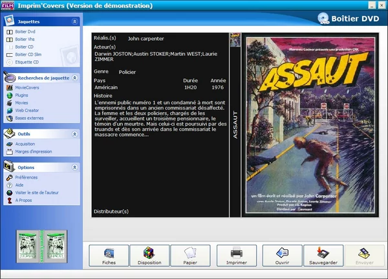Viewport: 388px width, 279px height.
Task: Open Visiter le site de l'auteur
Action: 37,193
